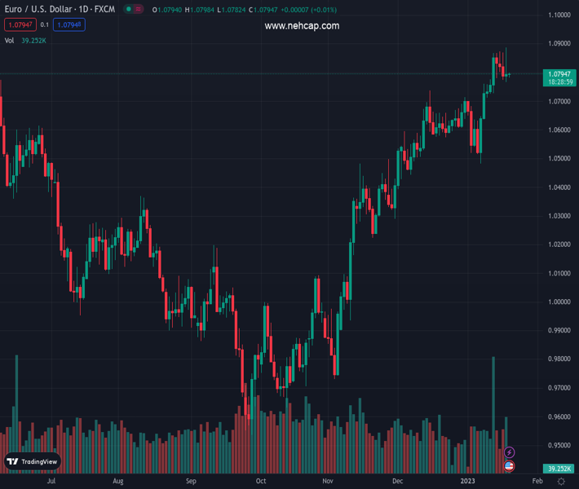Click the blue buy price 1.07948 button
This screenshot has height=489, width=579.
(x=69, y=25)
